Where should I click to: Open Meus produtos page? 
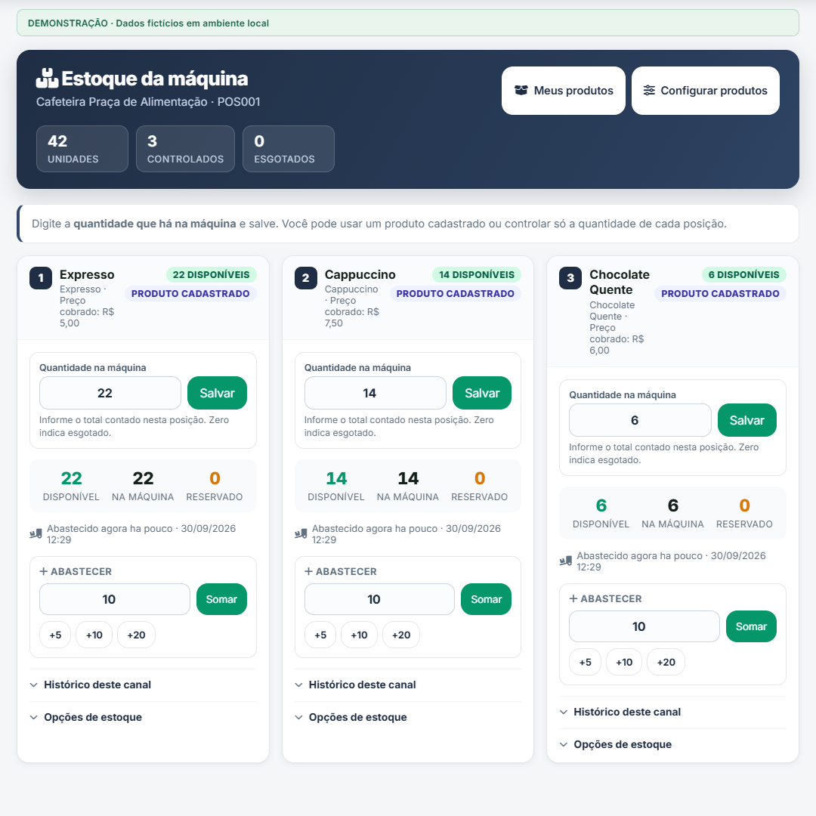(563, 91)
